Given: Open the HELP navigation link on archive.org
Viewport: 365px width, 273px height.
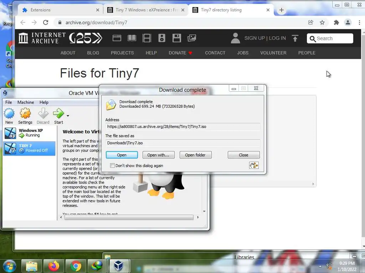Looking at the screenshot, I should (151, 53).
